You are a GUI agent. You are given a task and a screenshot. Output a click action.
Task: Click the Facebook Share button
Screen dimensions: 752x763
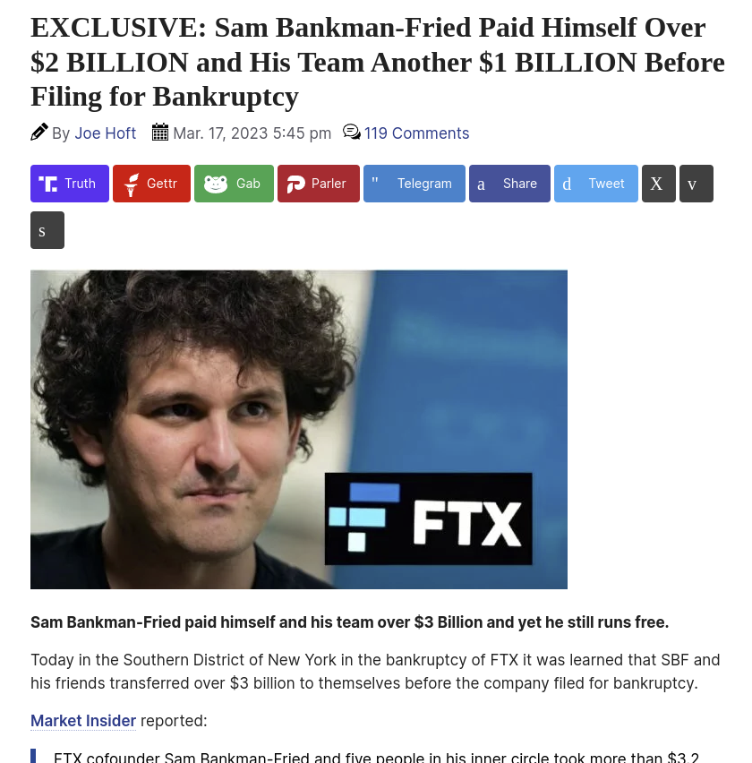(x=509, y=184)
